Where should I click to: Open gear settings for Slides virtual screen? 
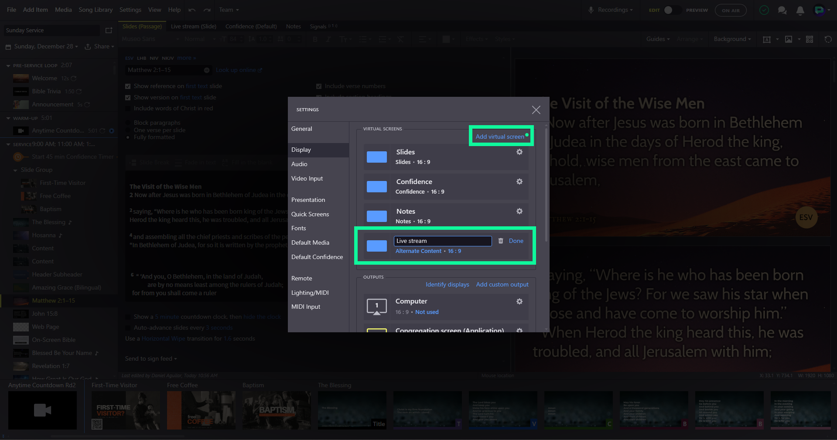pyautogui.click(x=519, y=152)
